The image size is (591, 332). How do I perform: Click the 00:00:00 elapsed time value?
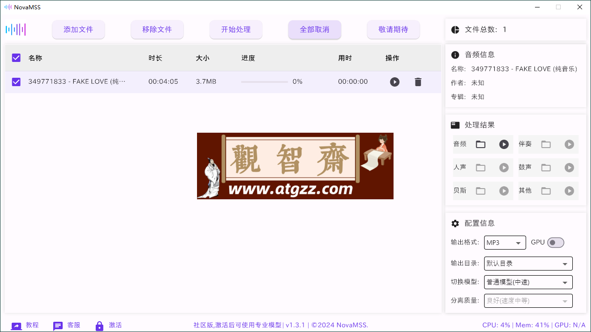click(353, 82)
